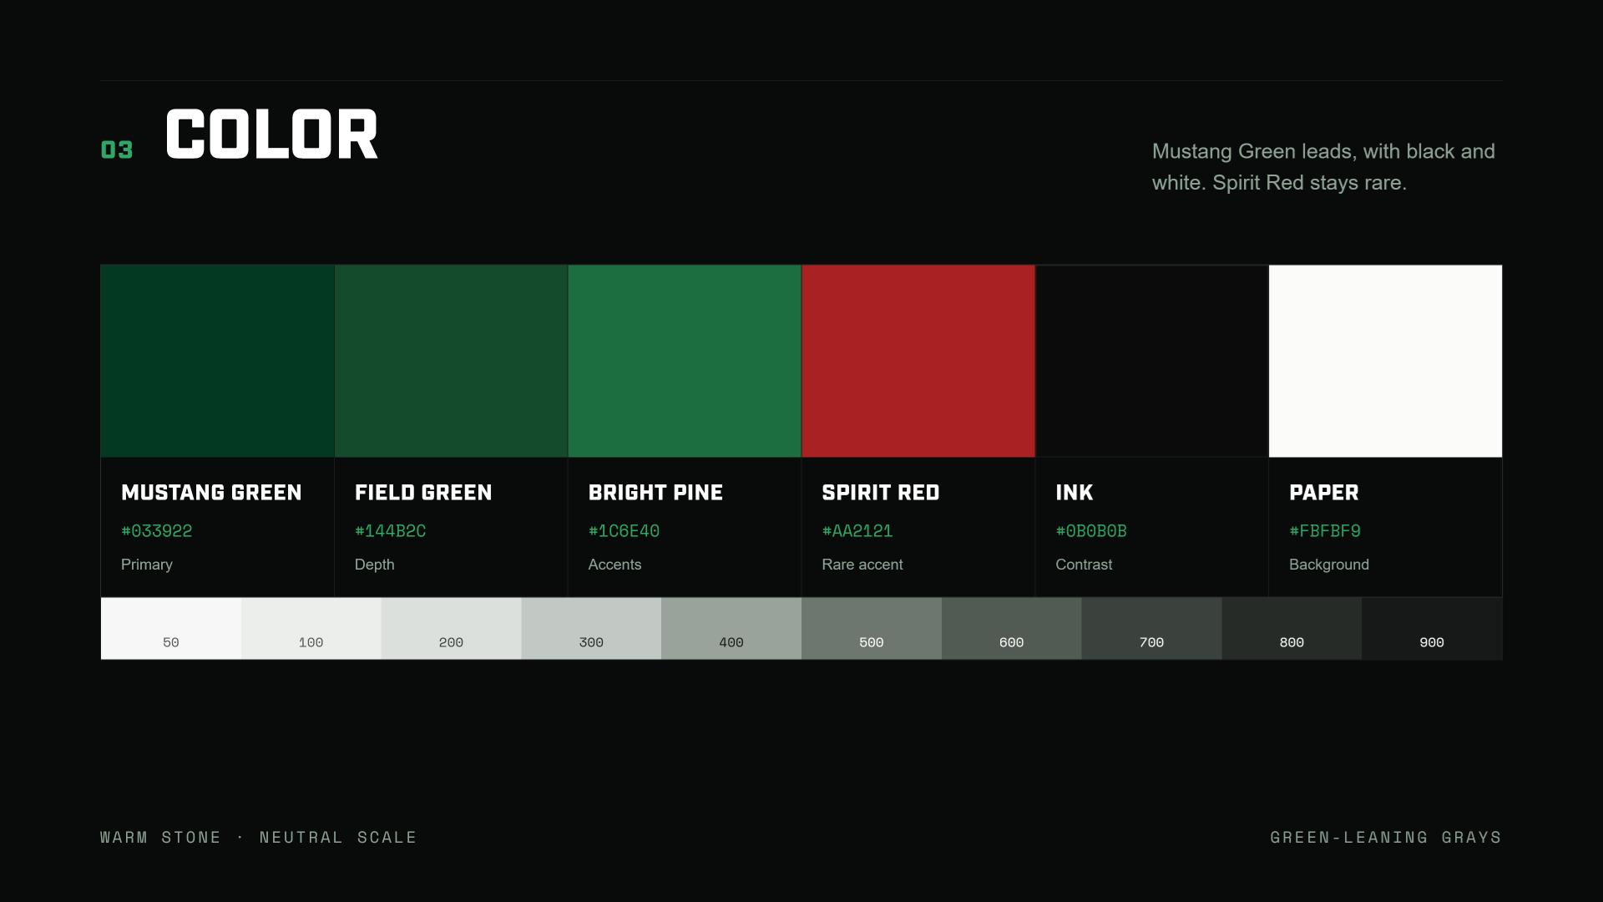The width and height of the screenshot is (1603, 902).
Task: Click the SPIRIT RED name label
Action: [881, 493]
